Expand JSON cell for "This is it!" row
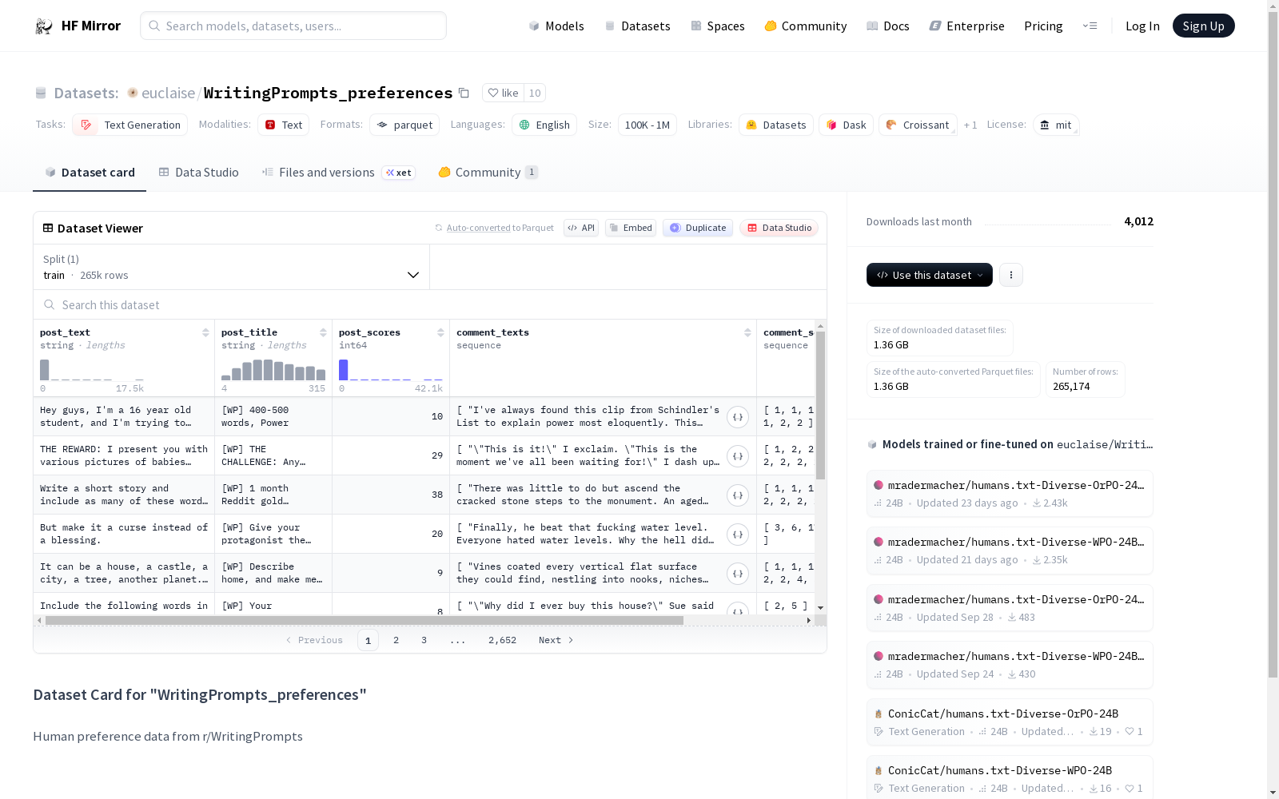The width and height of the screenshot is (1279, 799). point(738,456)
